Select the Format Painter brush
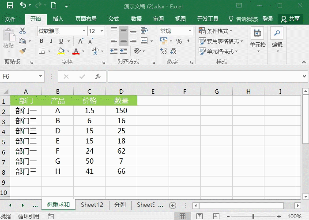 (x=23, y=51)
